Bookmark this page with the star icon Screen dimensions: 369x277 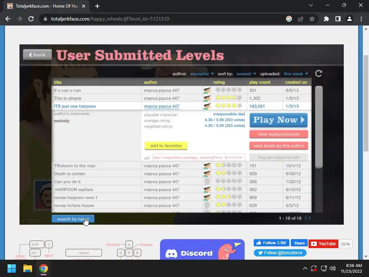point(312,19)
